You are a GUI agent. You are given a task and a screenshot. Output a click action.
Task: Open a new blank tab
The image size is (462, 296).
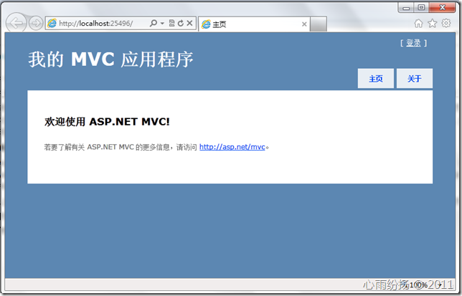click(x=319, y=24)
